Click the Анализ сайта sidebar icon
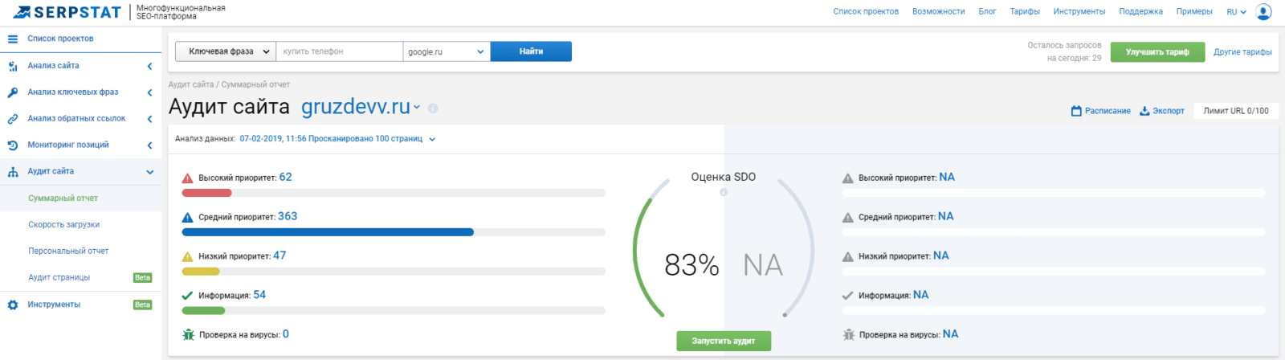 (x=13, y=66)
